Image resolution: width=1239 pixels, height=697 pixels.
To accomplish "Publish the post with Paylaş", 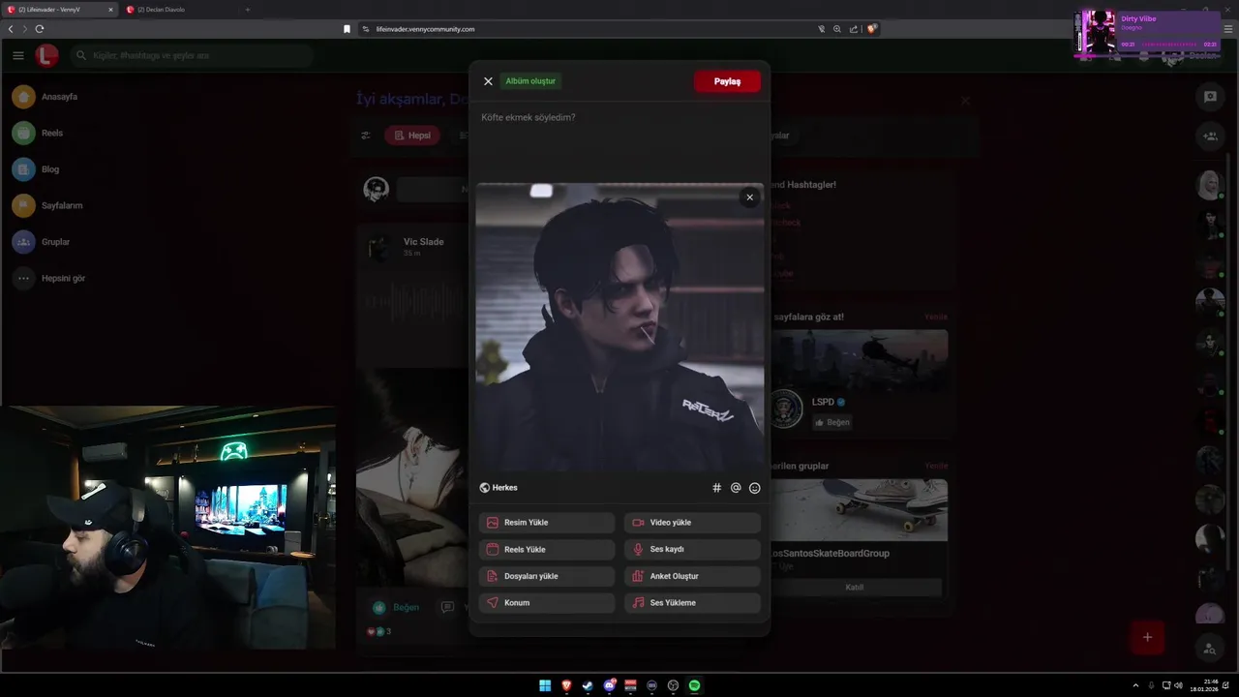I will (x=727, y=81).
